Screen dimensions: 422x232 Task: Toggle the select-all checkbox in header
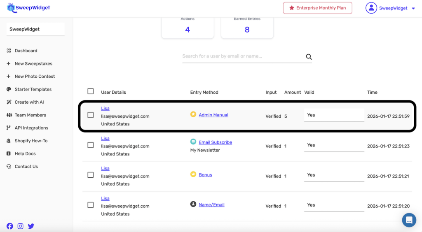tap(91, 91)
